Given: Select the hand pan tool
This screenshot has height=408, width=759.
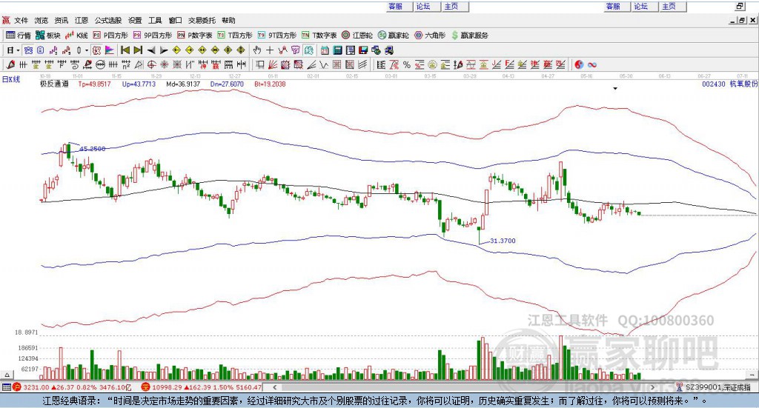Looking at the screenshot, I should point(257,50).
